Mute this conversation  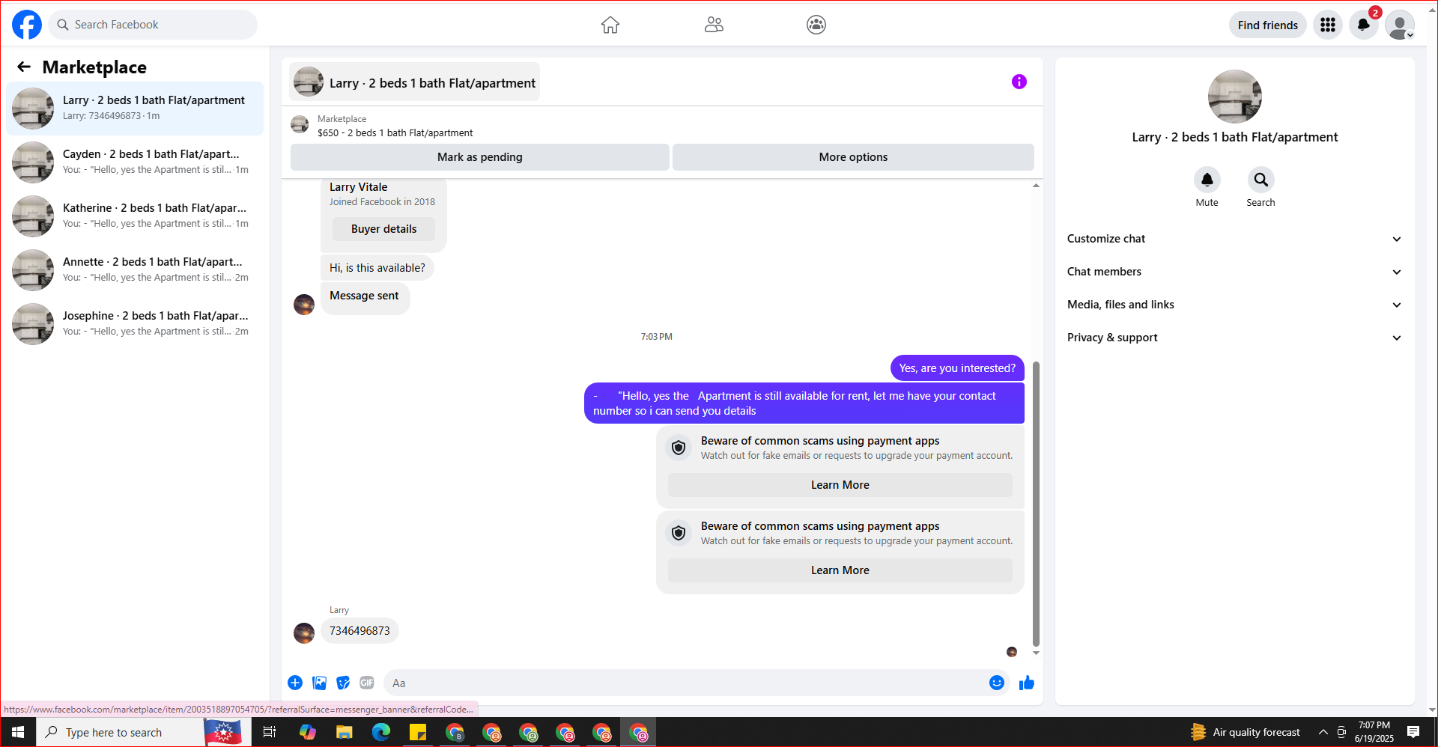[x=1207, y=180]
